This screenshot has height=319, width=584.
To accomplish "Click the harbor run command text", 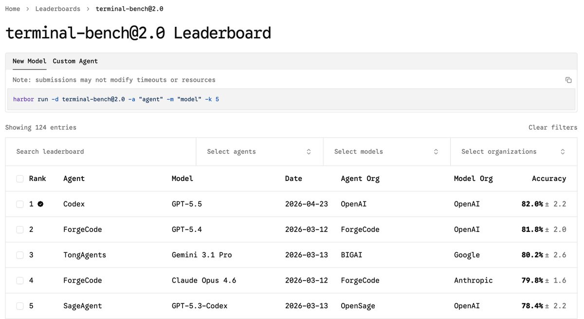I will 116,99.
